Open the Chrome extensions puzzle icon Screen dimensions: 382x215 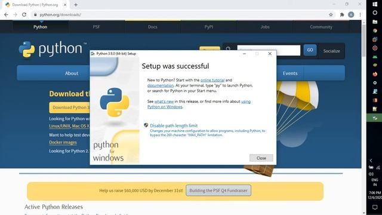(x=342, y=14)
